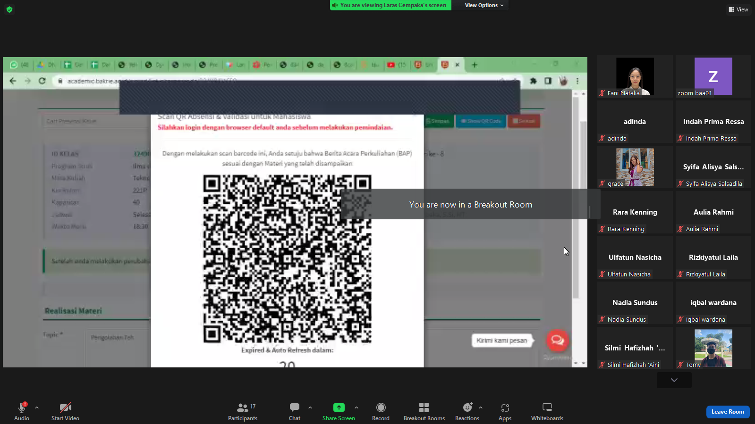Viewport: 755px width, 424px height.
Task: Click the Show QR Code button
Action: point(481,121)
